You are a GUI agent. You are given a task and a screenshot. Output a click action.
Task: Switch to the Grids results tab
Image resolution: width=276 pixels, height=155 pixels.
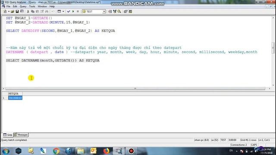pyautogui.click(x=8, y=135)
